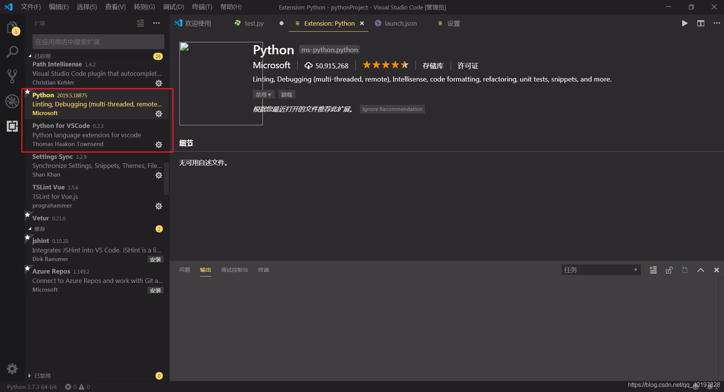Open the 查看(V) menu

pyautogui.click(x=115, y=7)
